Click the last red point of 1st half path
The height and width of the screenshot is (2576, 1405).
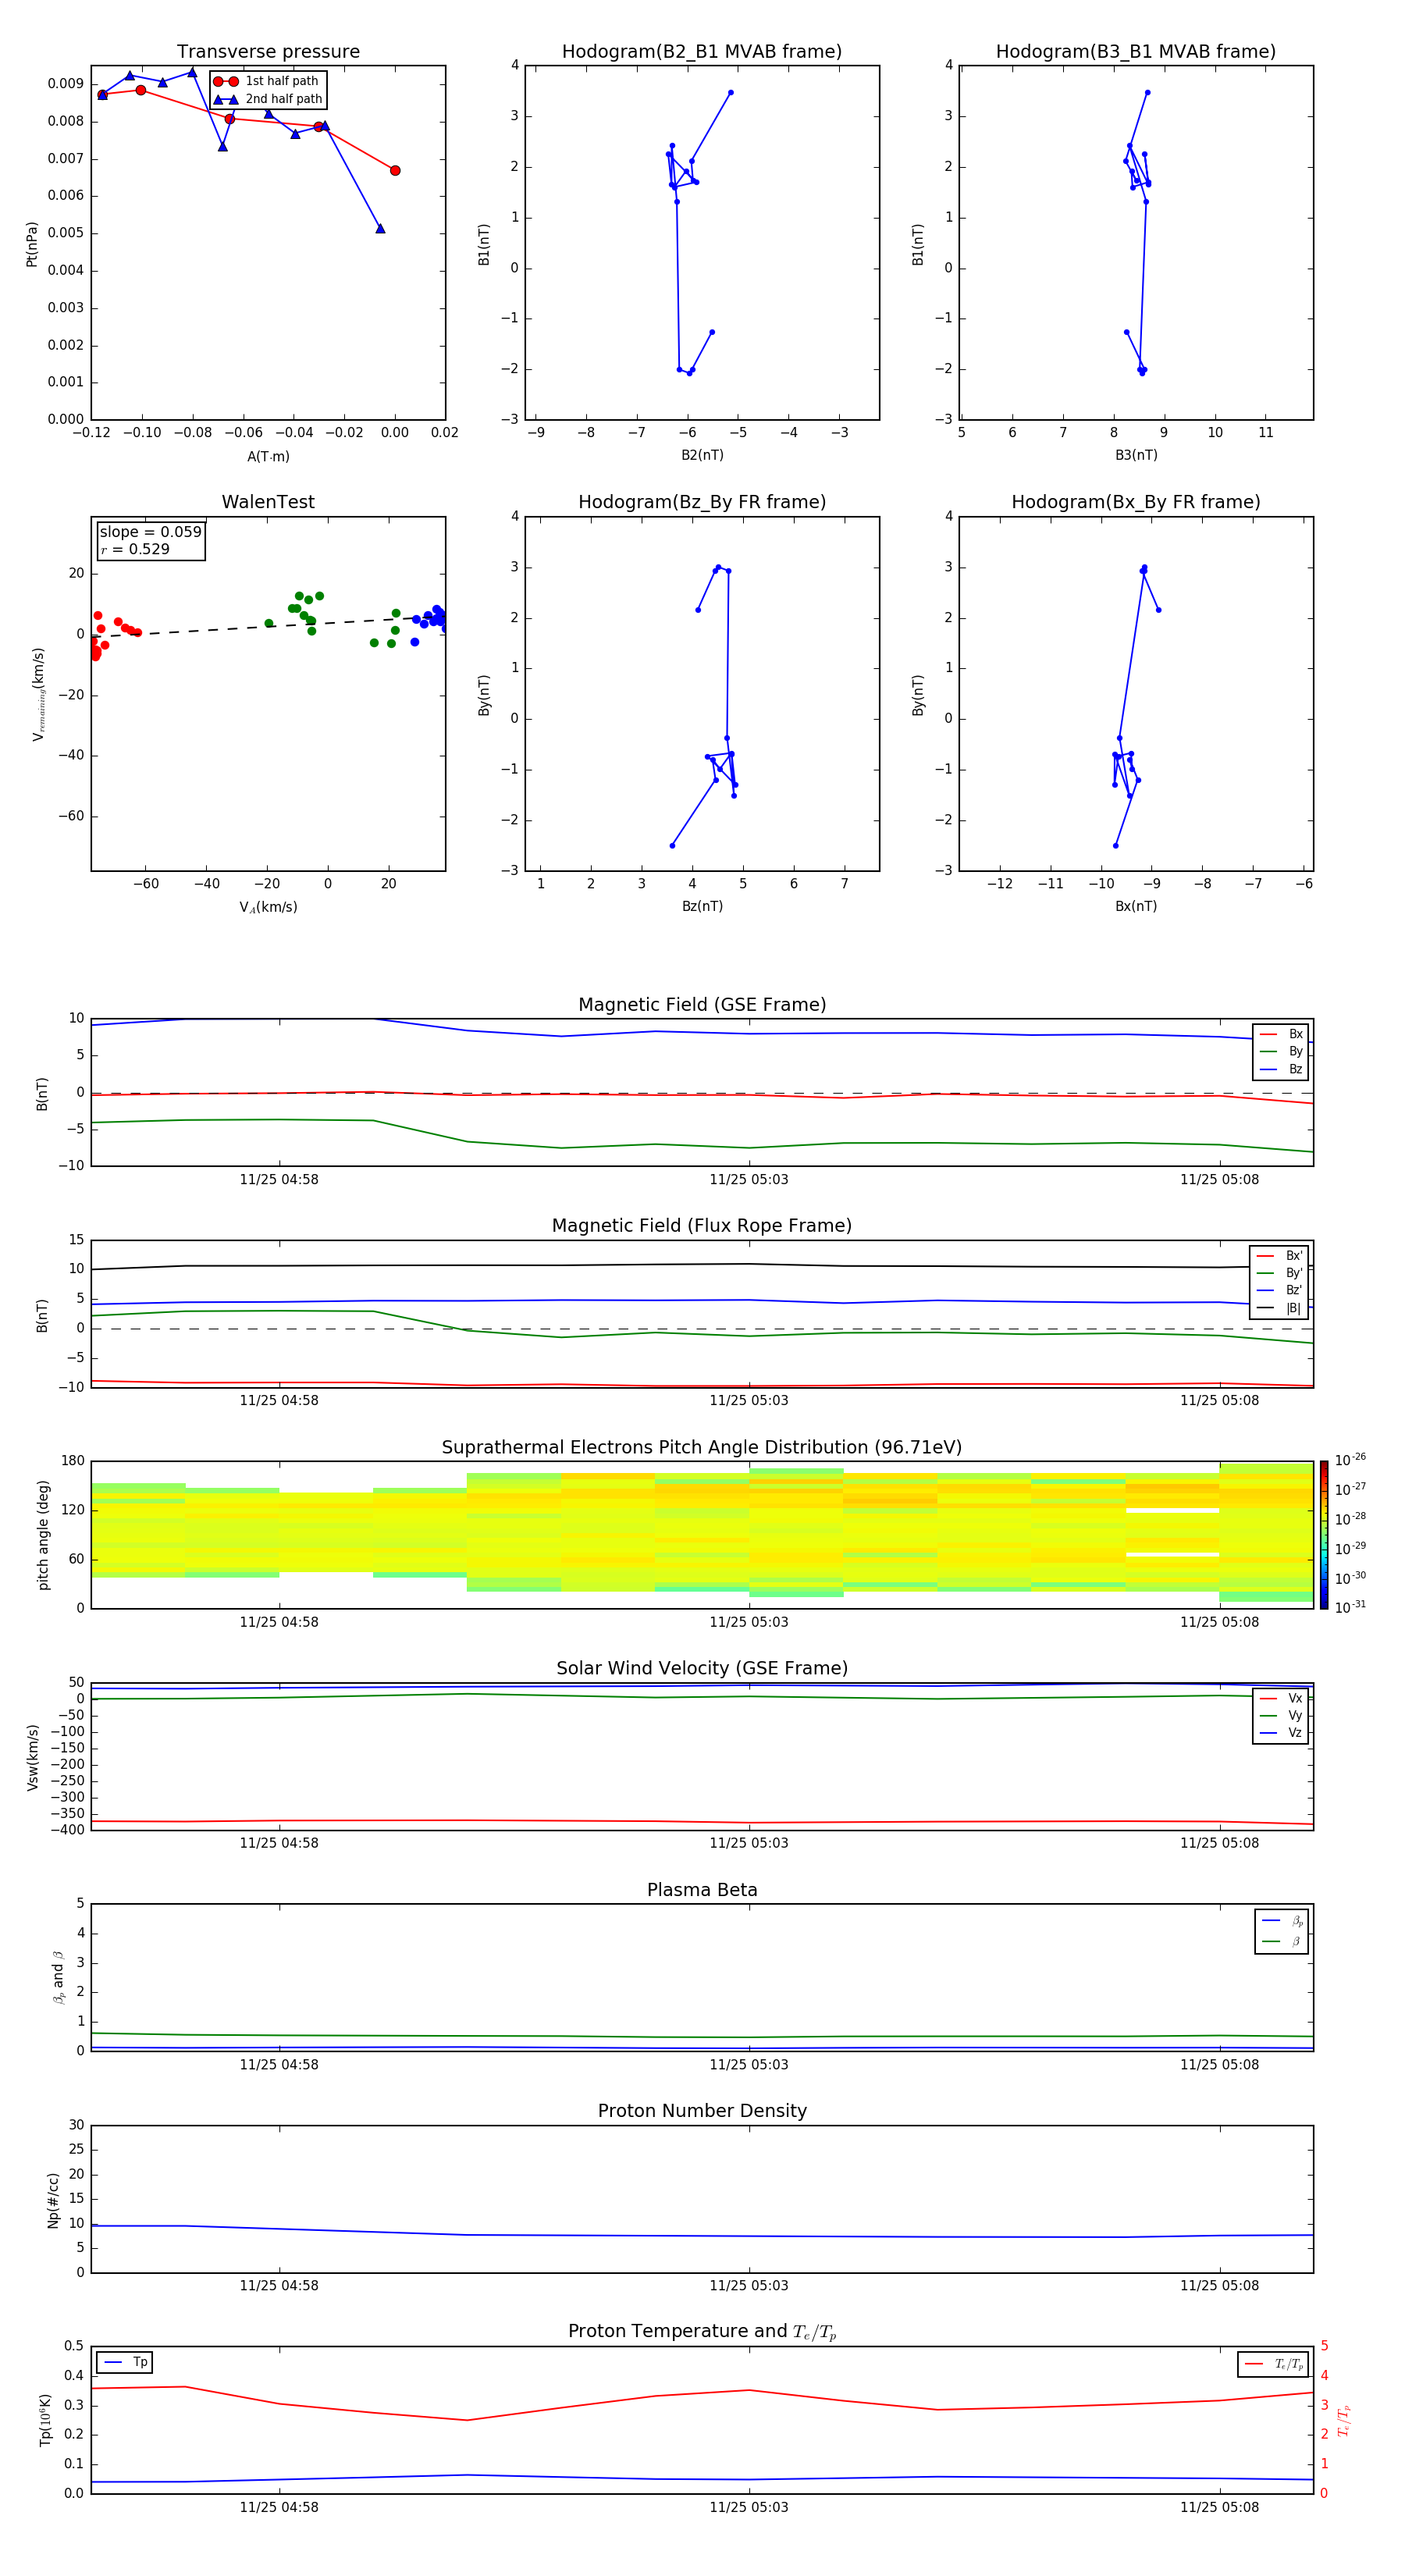(395, 171)
